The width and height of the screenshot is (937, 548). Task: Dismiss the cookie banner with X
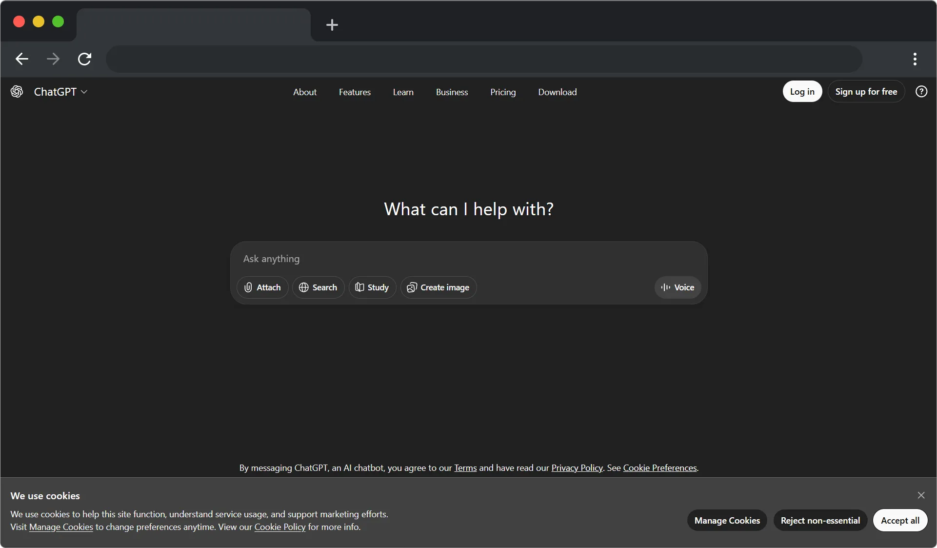pos(921,495)
